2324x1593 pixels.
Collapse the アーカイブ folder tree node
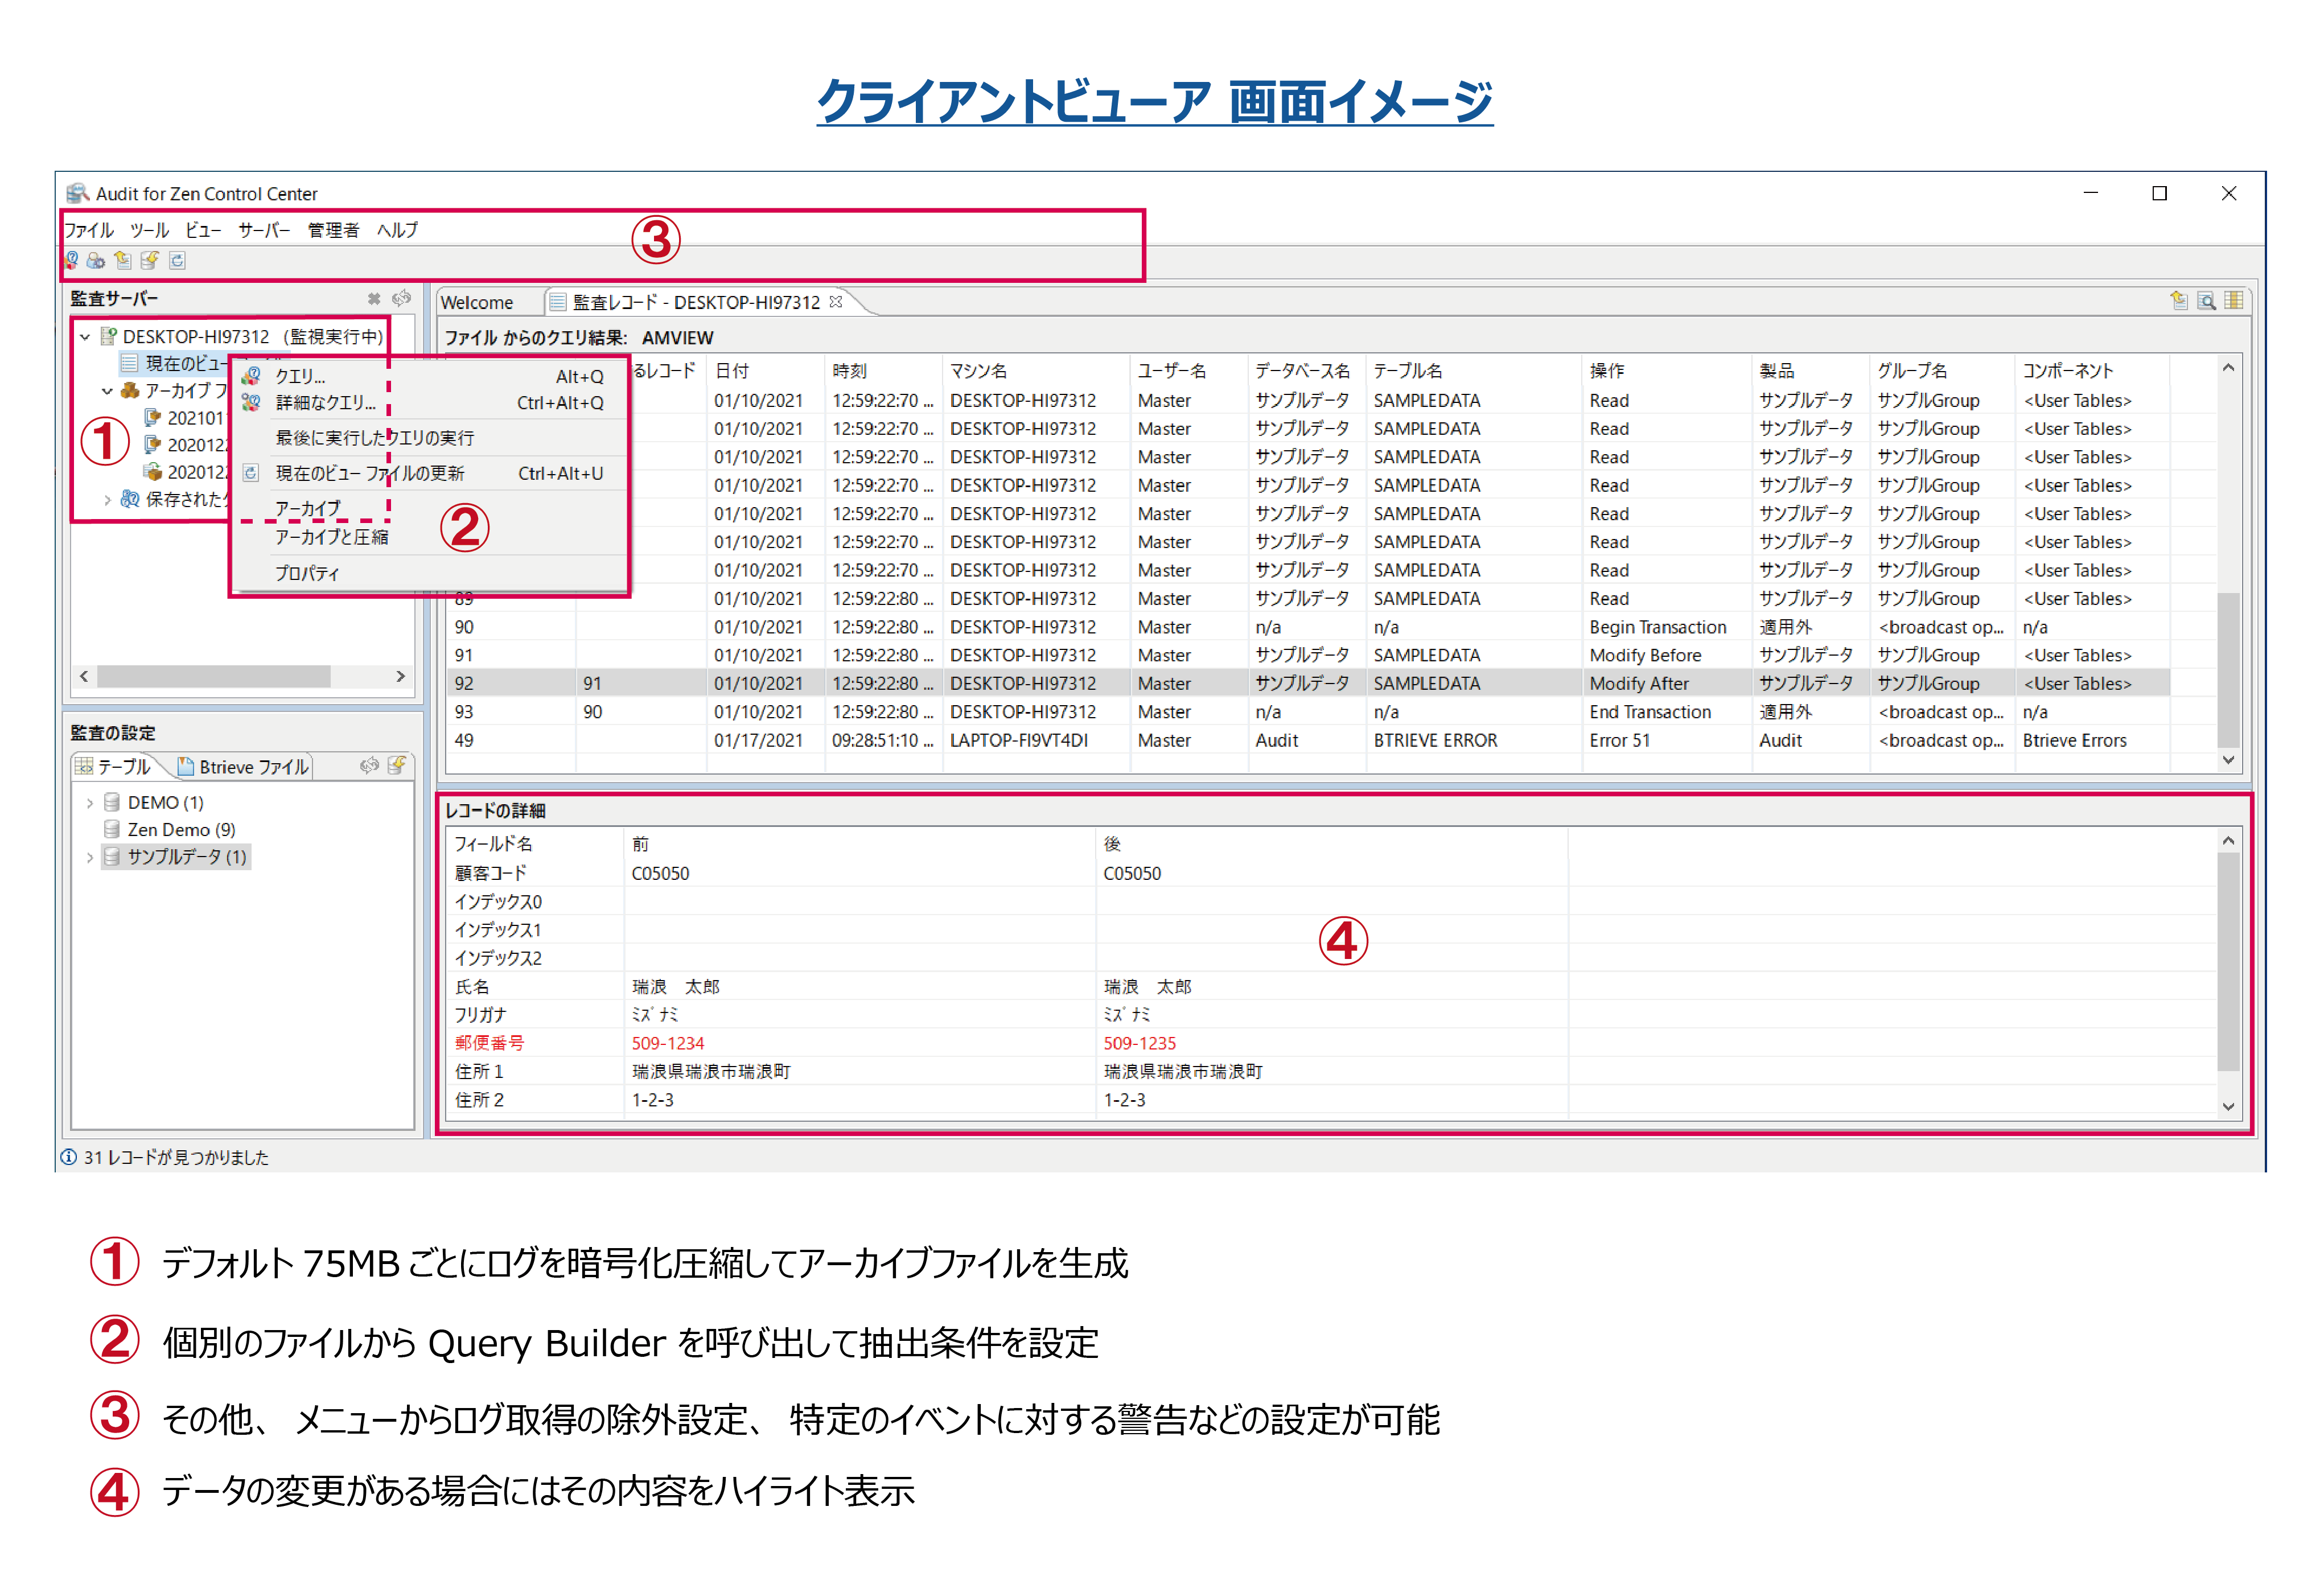pyautogui.click(x=107, y=391)
